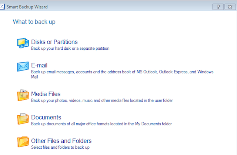Click 'Select files and folders to back up' text
237x155 pixels.
coord(60,147)
